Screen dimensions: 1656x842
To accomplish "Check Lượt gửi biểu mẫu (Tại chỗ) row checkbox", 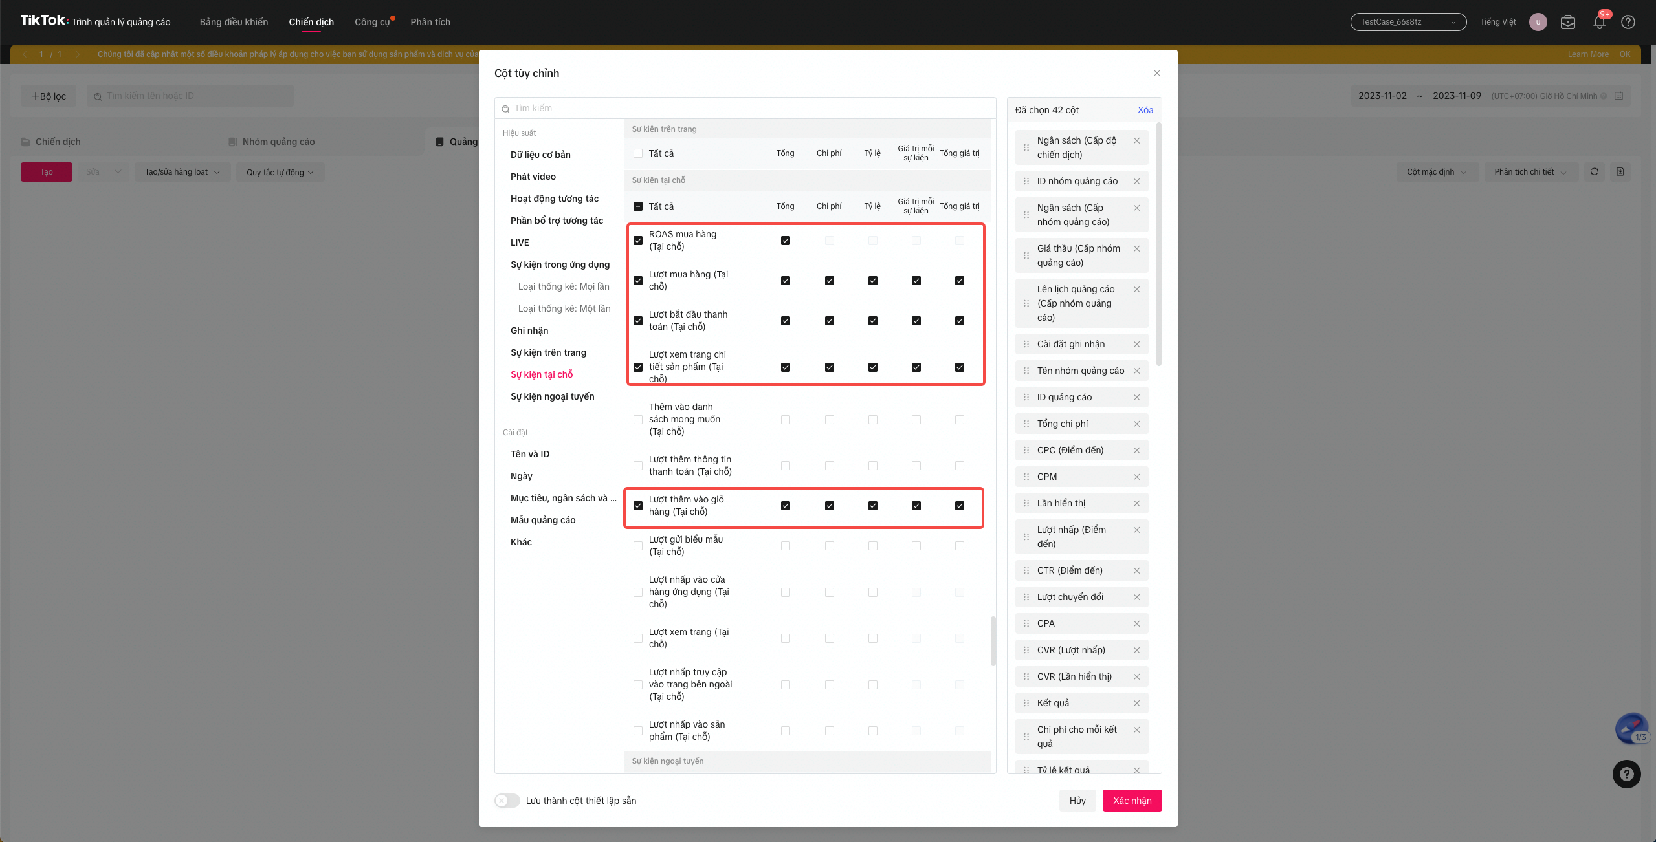I will (x=638, y=546).
